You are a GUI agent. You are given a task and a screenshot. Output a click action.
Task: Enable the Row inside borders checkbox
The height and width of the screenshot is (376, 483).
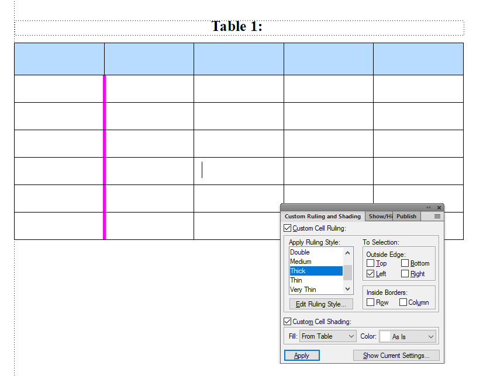370,301
